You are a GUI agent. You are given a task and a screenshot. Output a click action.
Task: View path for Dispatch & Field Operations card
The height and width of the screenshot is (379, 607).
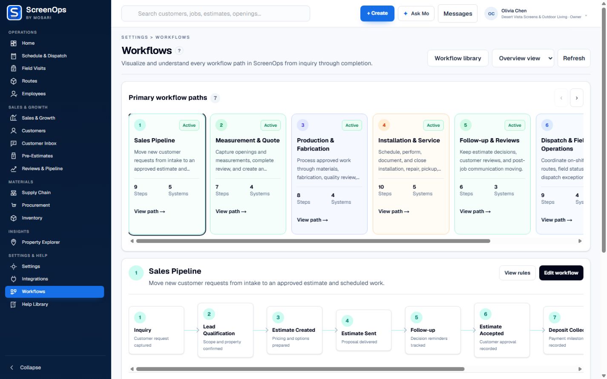tap(556, 220)
